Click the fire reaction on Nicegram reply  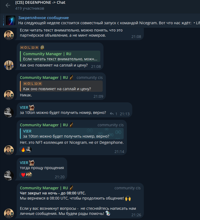click(x=23, y=149)
